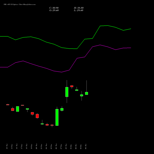Click the 20 Nov date label
Screen dimensions: 154x154
[36, 146]
